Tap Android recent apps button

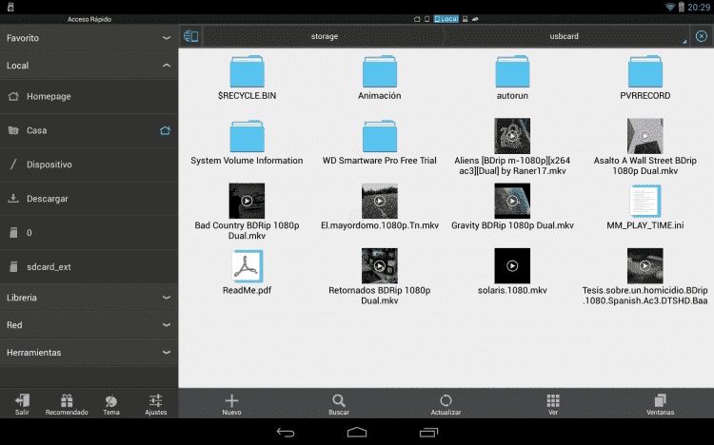point(428,433)
